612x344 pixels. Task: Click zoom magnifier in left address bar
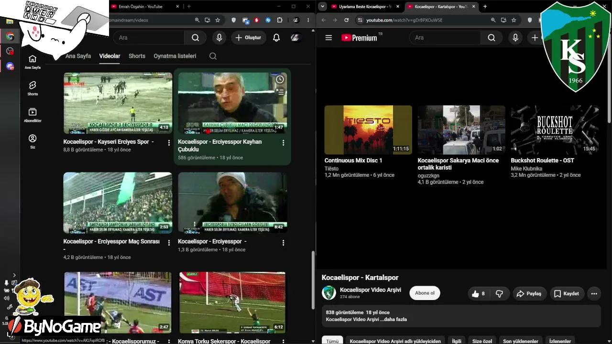[x=197, y=20]
